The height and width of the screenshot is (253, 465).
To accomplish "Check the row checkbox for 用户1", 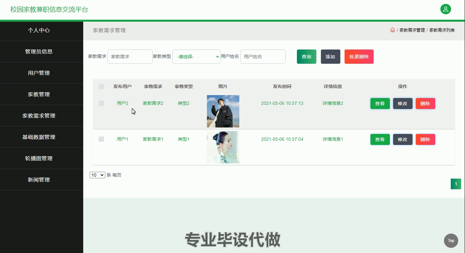I will tap(101, 139).
